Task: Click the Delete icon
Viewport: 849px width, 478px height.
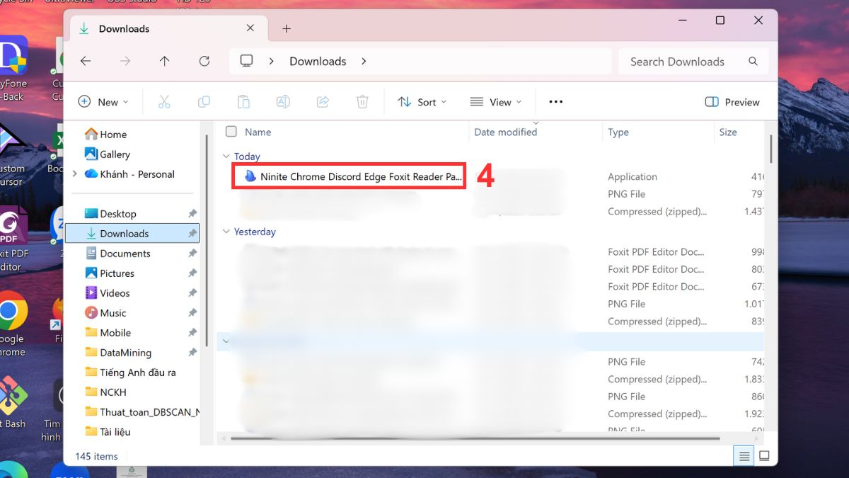Action: coord(362,102)
